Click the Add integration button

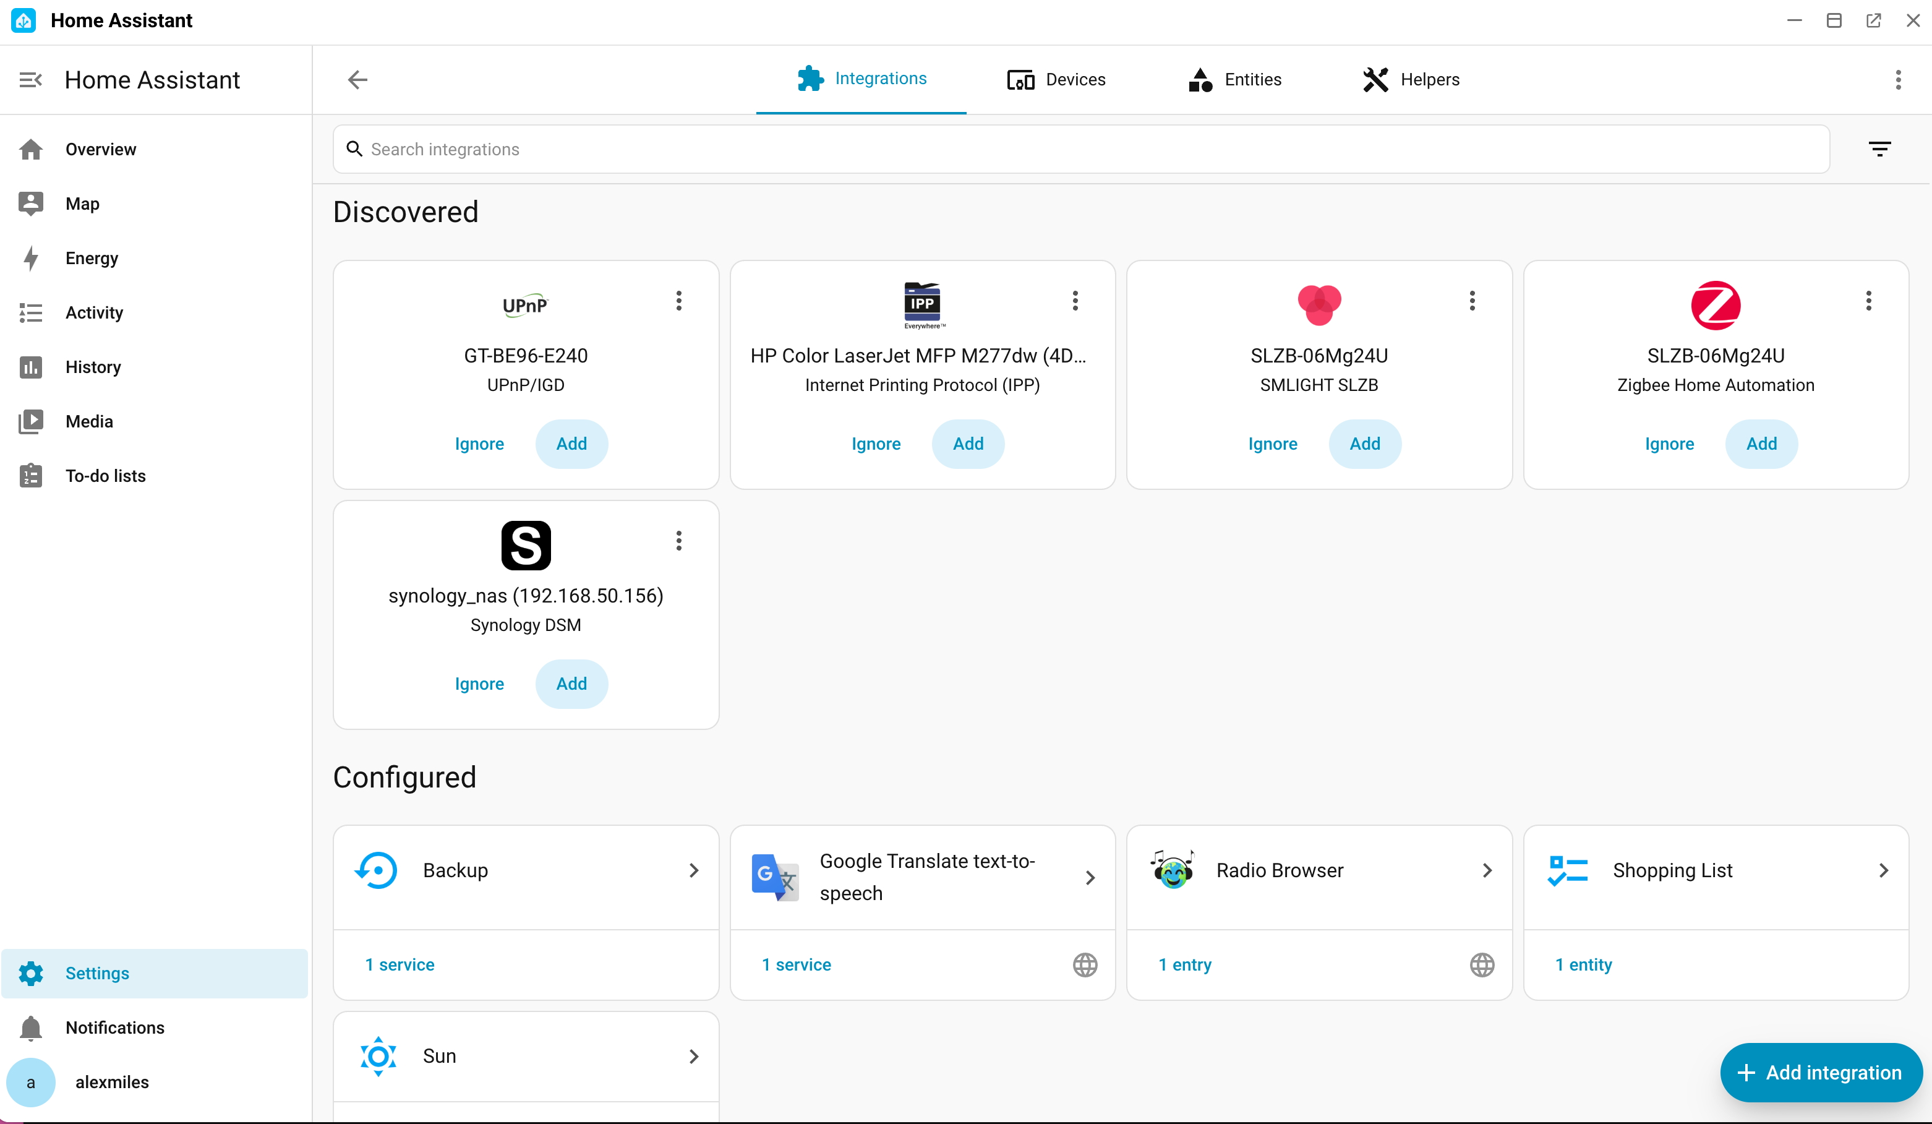point(1821,1073)
